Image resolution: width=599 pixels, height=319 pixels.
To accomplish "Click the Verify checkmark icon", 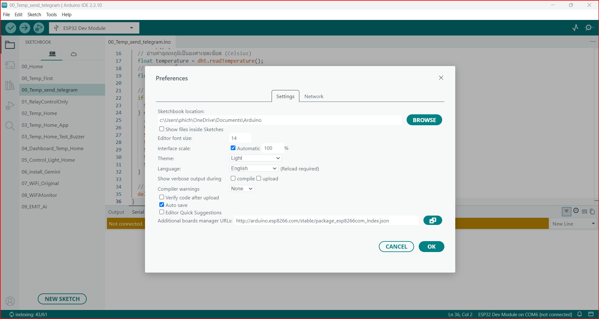I will [11, 28].
